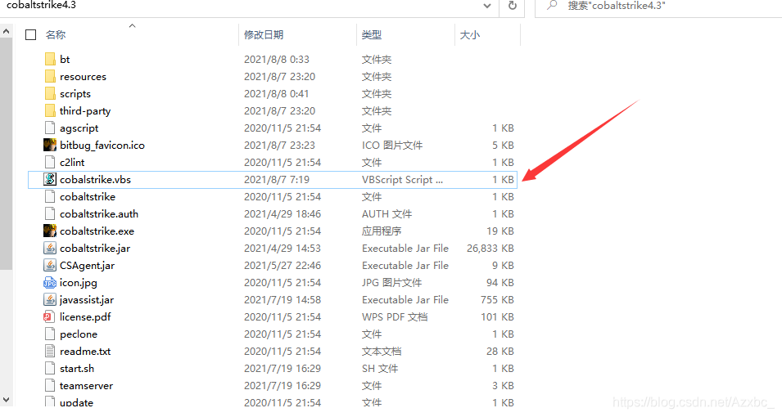The image size is (782, 417).
Task: Click the 26,833 KB size cell
Action: pos(490,248)
